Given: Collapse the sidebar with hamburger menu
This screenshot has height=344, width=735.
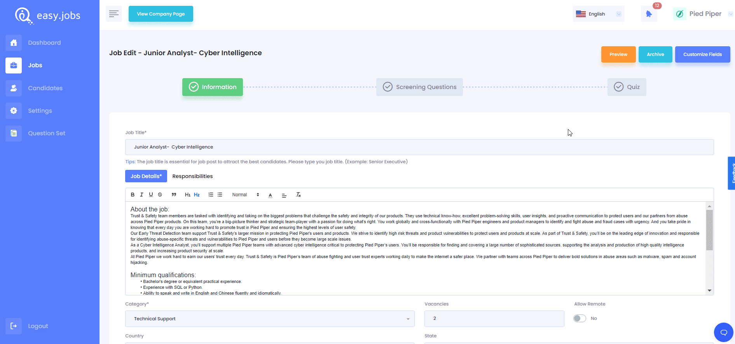Looking at the screenshot, I should pos(114,14).
